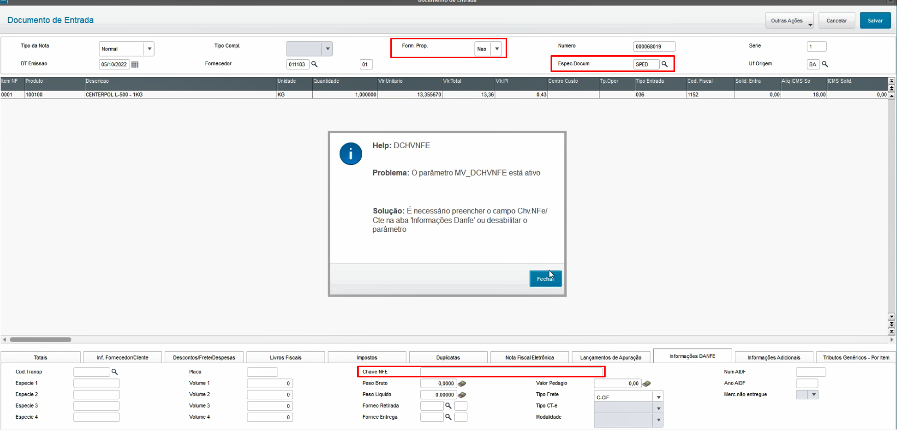Click the Serie input field

click(x=816, y=46)
